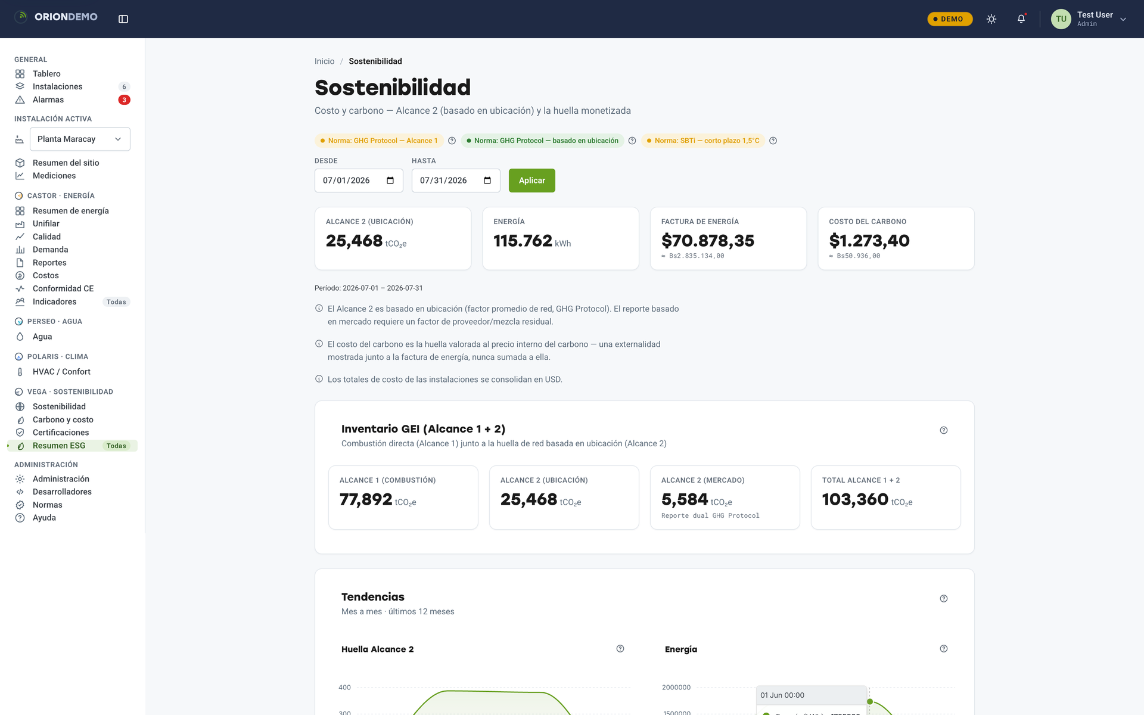Click the Desarrolladores code icon
Screen dimensions: 1144x715
[20, 492]
